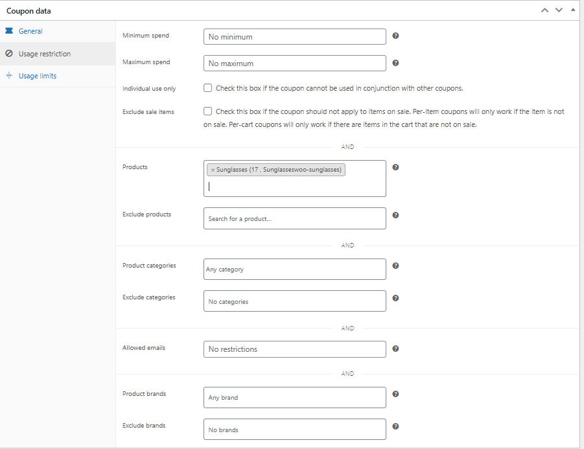Click the help icon beside Allowed emails
The height and width of the screenshot is (449, 584).
click(395, 349)
